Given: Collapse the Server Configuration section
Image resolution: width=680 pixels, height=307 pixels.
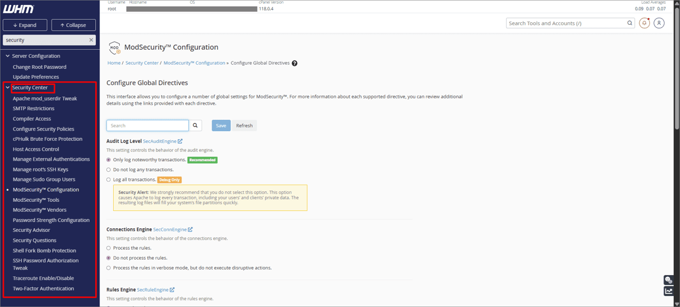Looking at the screenshot, I should point(7,56).
